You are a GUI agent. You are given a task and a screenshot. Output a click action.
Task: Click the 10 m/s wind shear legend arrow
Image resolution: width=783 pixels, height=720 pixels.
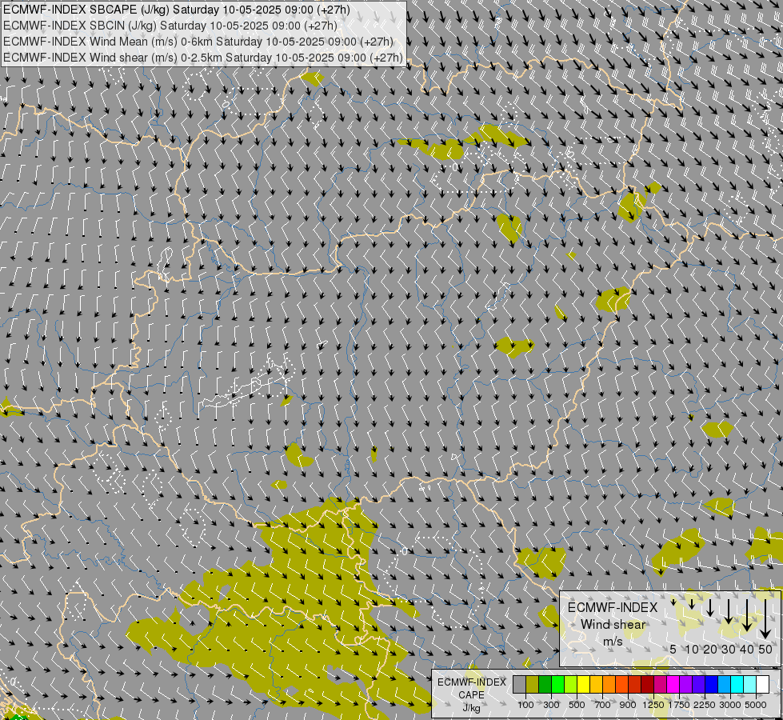pos(692,604)
